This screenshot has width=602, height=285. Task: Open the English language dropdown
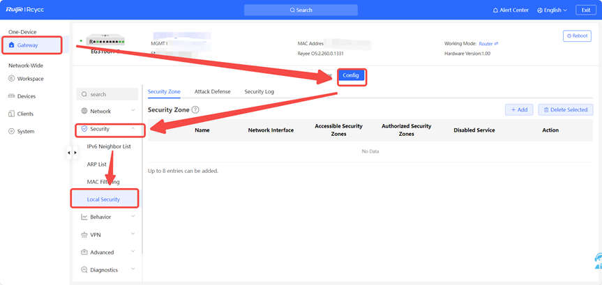[552, 10]
